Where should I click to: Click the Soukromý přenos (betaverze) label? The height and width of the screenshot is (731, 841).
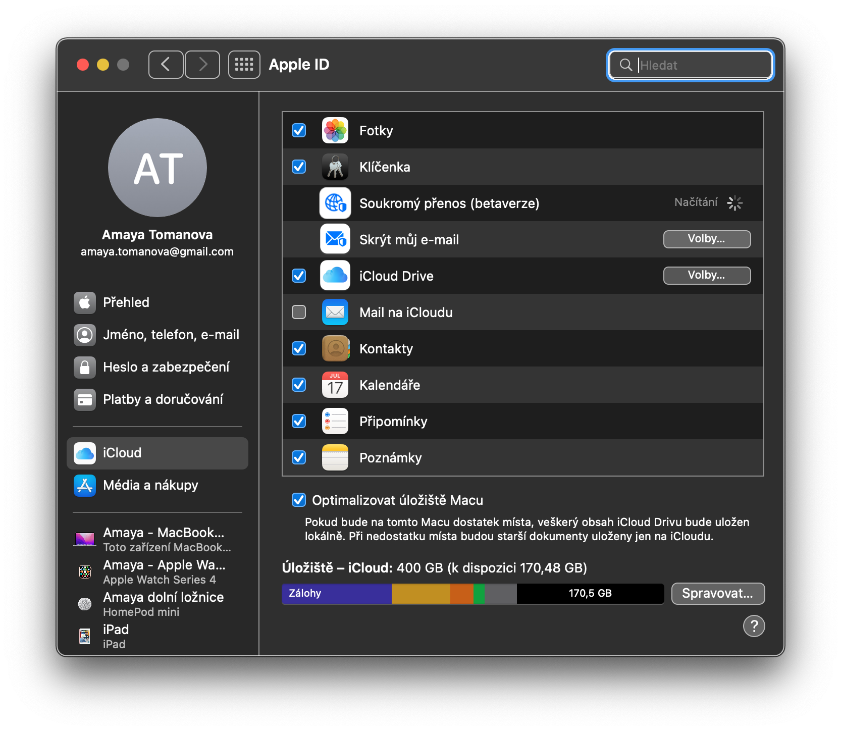449,203
